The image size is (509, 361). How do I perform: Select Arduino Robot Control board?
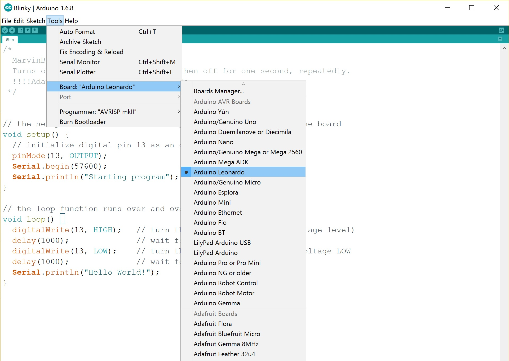tap(243, 283)
